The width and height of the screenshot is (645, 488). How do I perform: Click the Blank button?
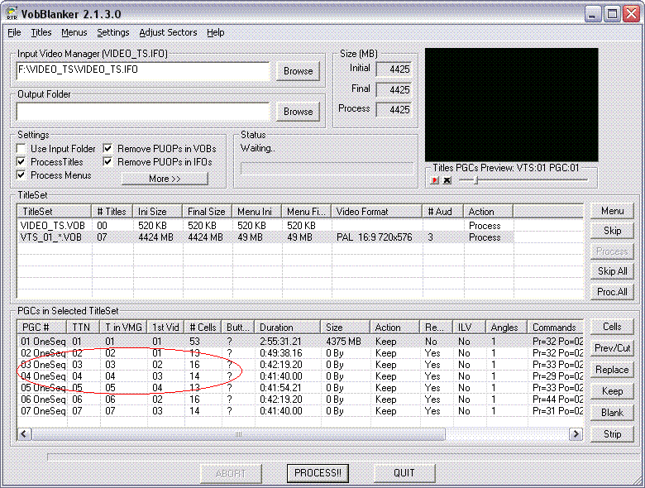612,413
